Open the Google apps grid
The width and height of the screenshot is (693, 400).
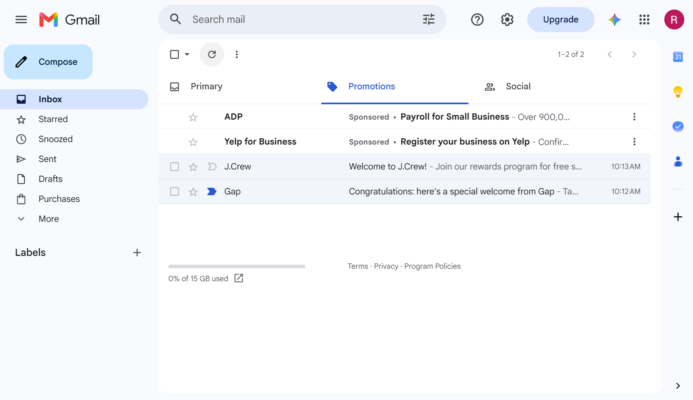644,20
